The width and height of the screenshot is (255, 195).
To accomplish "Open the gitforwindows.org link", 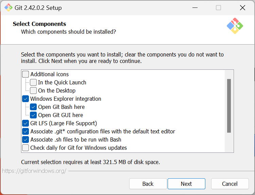I will (34, 171).
